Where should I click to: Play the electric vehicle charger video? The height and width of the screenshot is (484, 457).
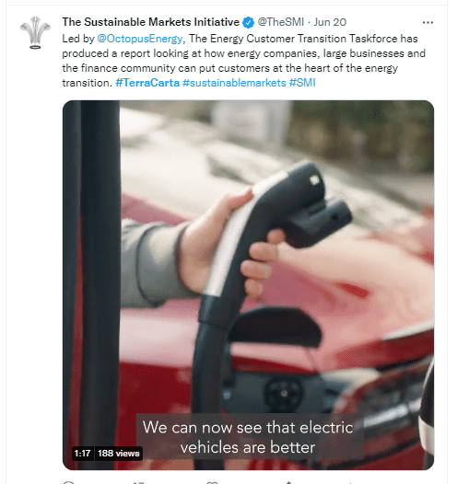coord(248,285)
